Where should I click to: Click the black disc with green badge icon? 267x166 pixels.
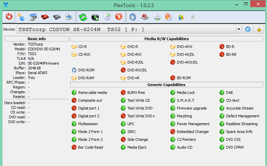[95, 17]
